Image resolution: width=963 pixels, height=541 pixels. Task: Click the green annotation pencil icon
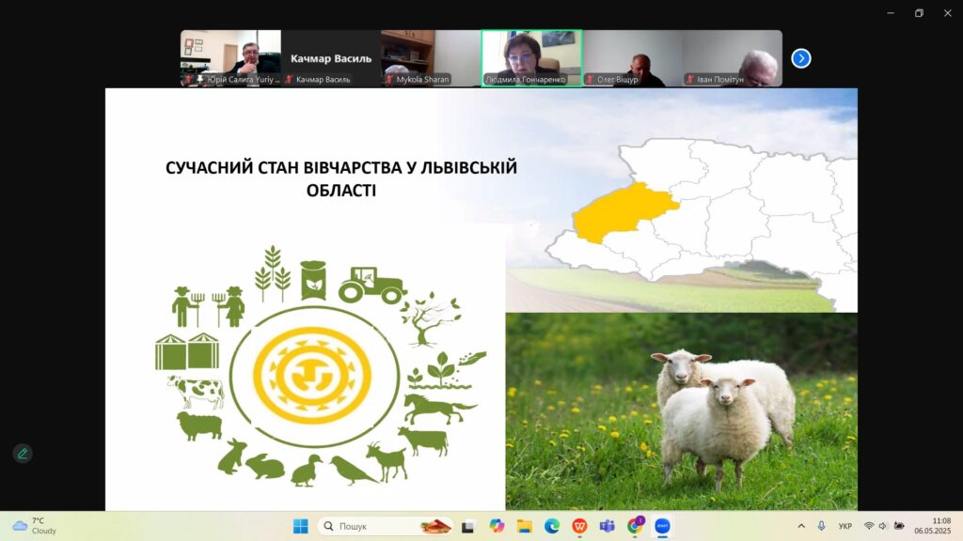(x=23, y=454)
